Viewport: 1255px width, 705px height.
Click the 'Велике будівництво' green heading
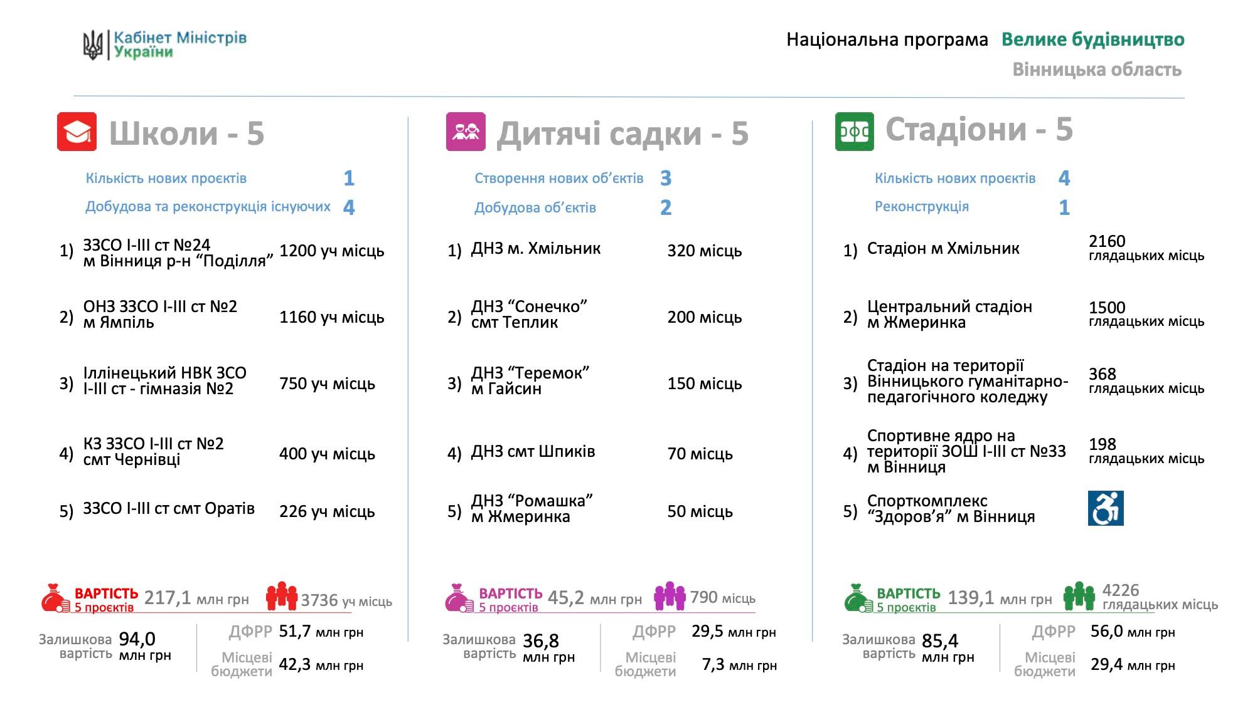1092,39
